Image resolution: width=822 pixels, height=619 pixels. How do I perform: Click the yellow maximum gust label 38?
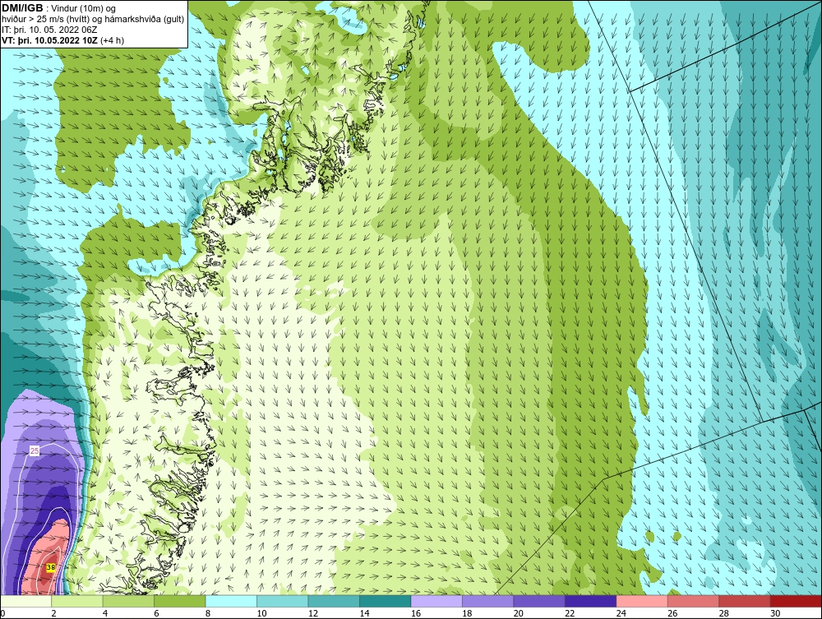point(51,567)
